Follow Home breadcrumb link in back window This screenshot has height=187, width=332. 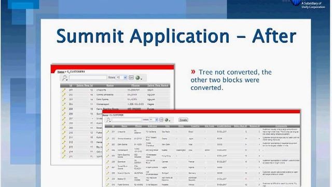click(61, 72)
